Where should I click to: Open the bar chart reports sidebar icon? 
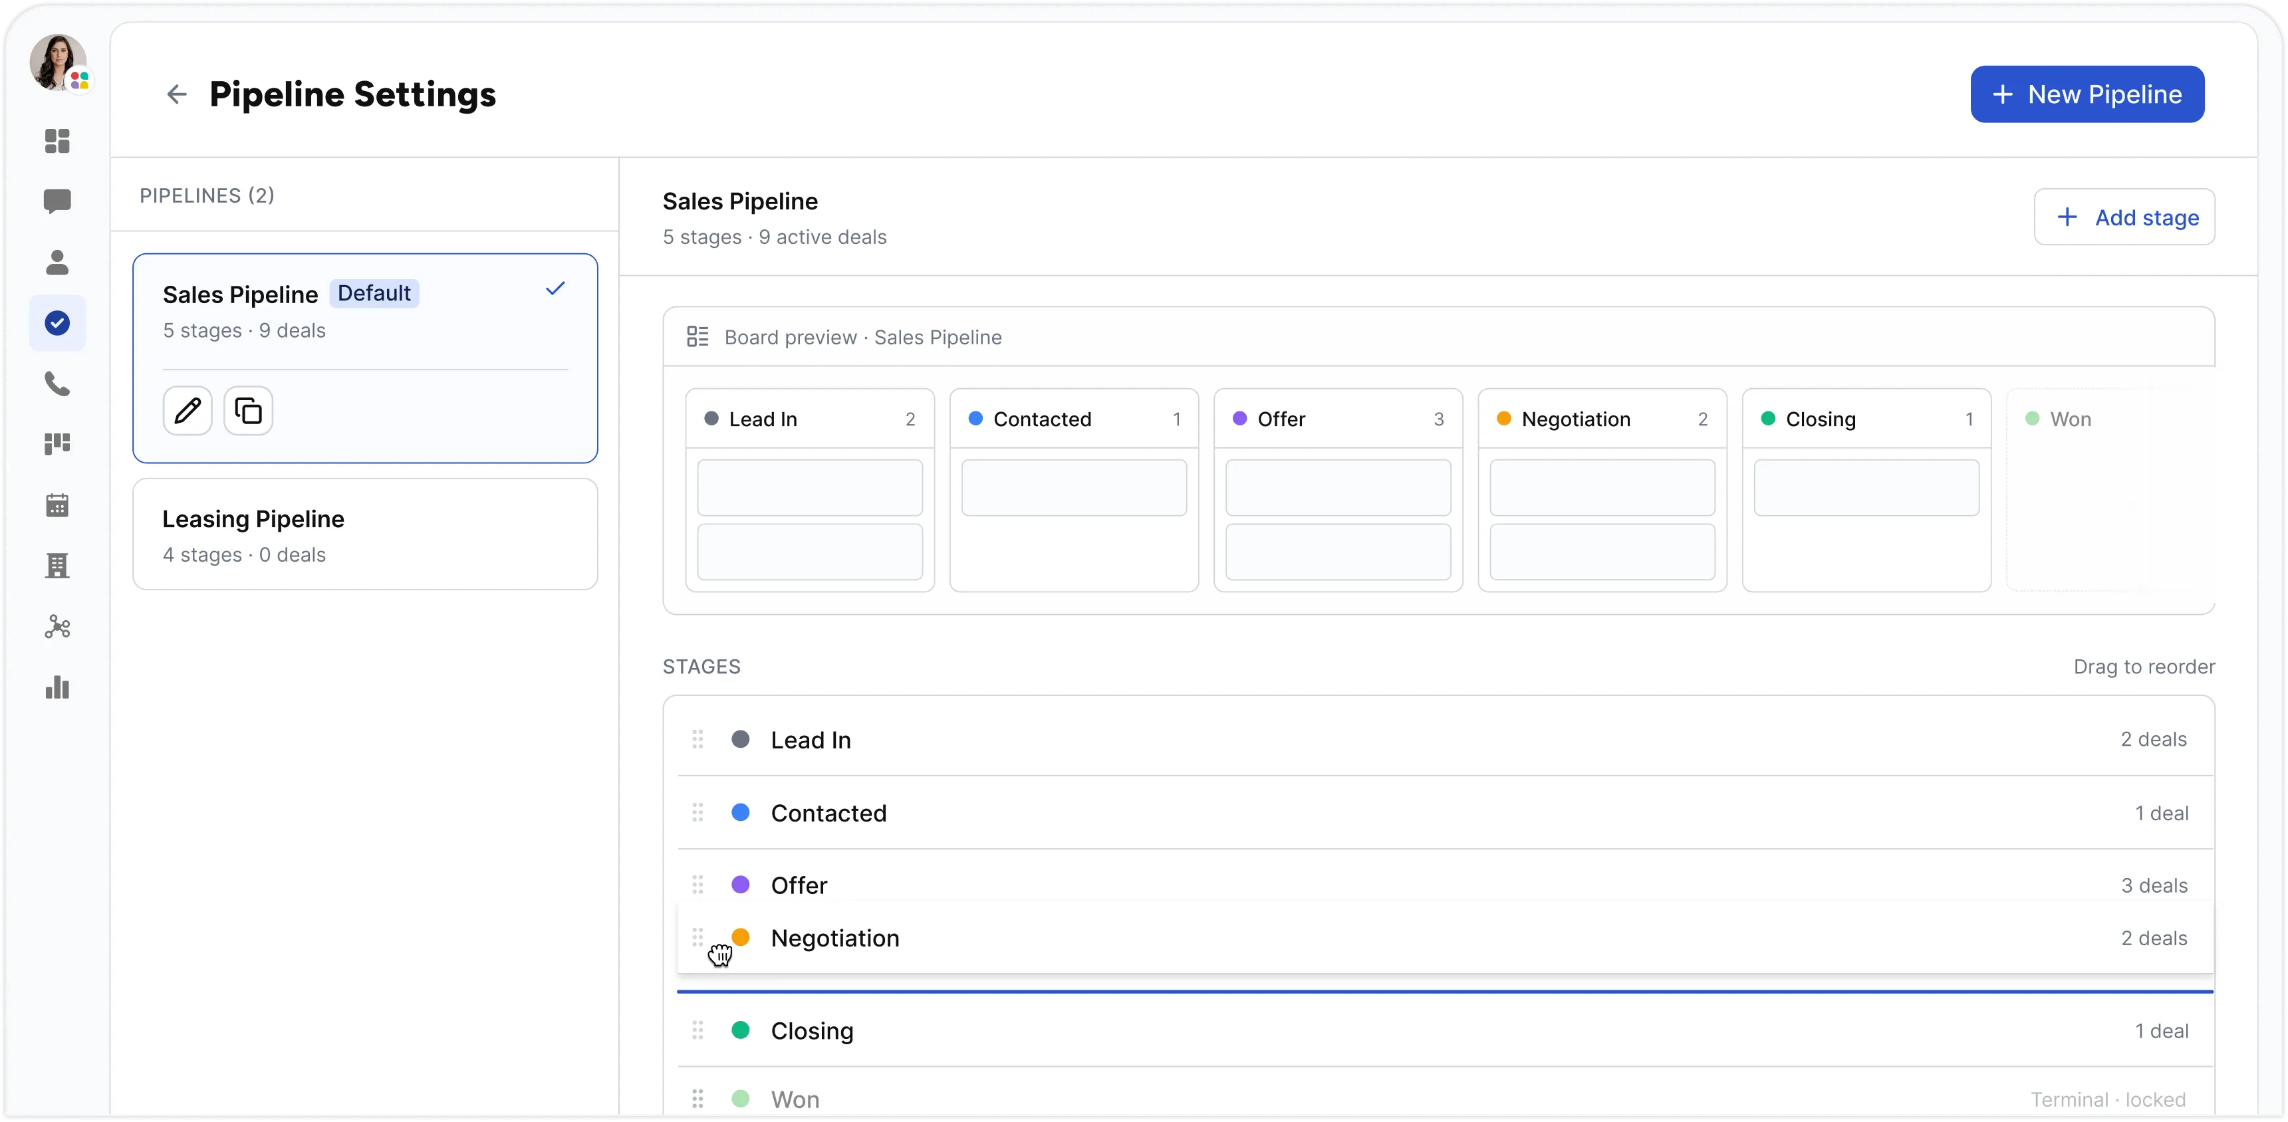coord(57,687)
